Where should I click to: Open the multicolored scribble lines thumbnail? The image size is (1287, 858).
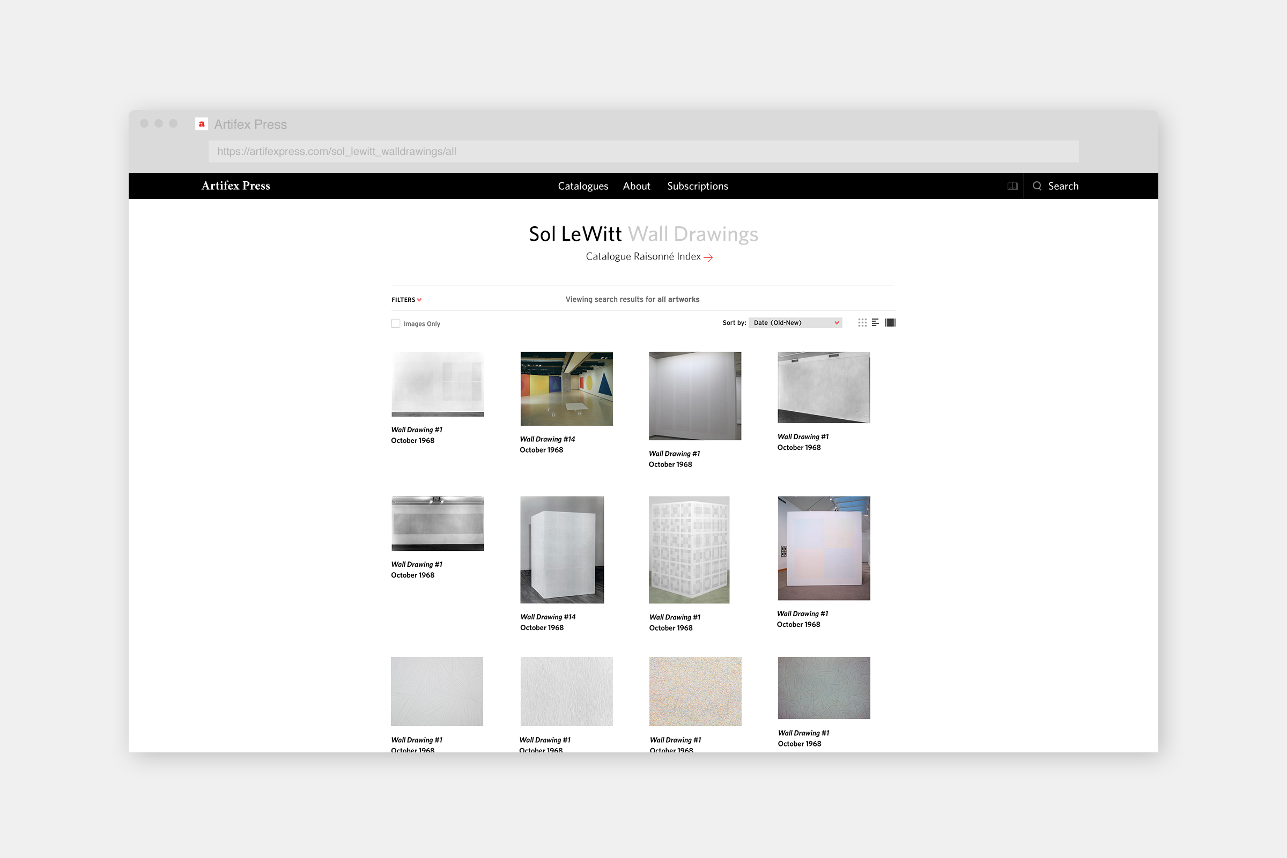[x=695, y=692]
